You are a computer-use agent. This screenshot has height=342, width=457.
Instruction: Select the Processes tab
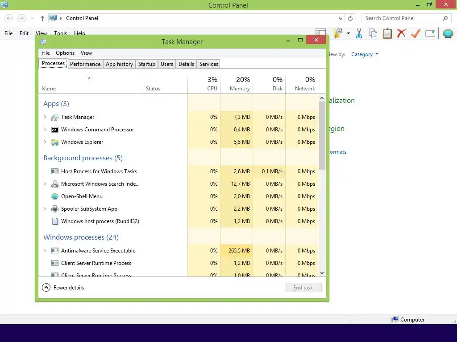(54, 63)
